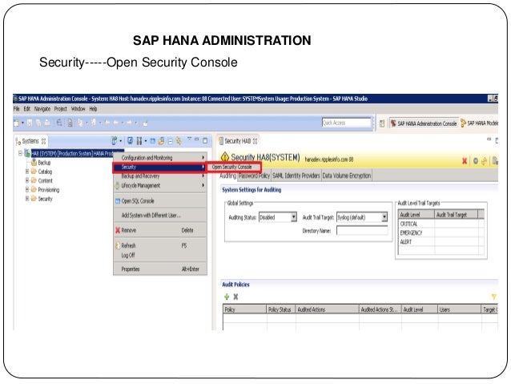This screenshot has height=384, width=511.
Task: Open dropdown arrow beside Add System icon
Action: (120, 141)
